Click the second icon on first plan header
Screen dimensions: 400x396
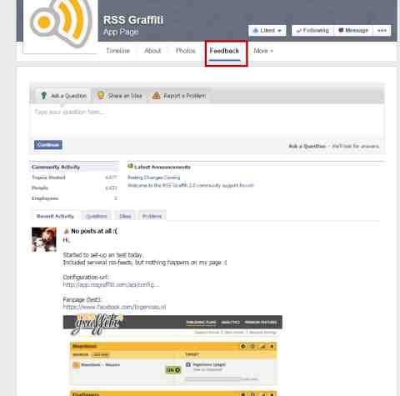(x=252, y=346)
